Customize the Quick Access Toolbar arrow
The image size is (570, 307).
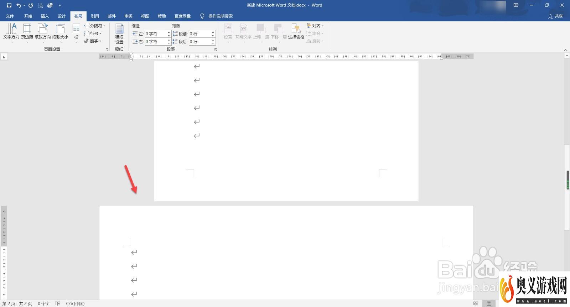coord(59,5)
